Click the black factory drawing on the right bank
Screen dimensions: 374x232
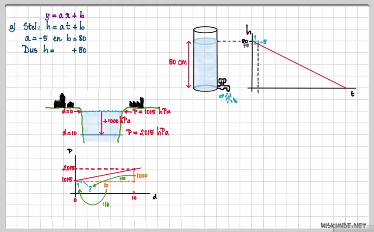[x=137, y=102]
